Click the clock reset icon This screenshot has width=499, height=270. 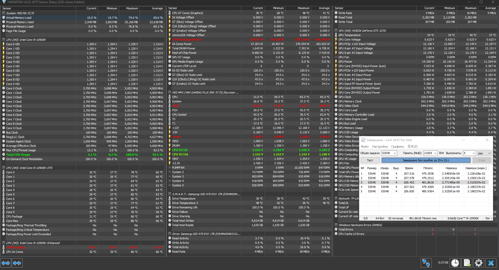coord(455,263)
